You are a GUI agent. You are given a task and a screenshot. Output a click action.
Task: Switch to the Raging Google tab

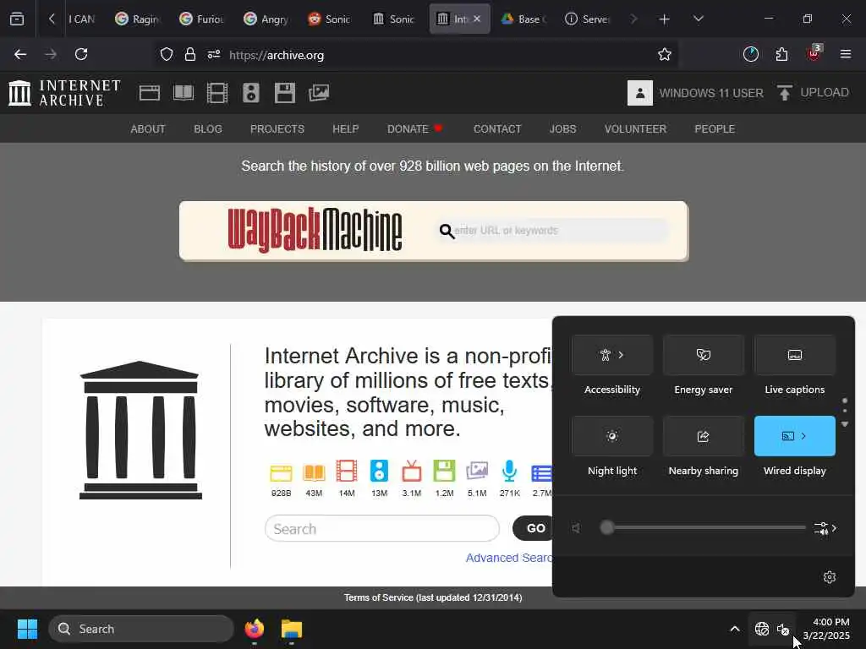click(138, 19)
